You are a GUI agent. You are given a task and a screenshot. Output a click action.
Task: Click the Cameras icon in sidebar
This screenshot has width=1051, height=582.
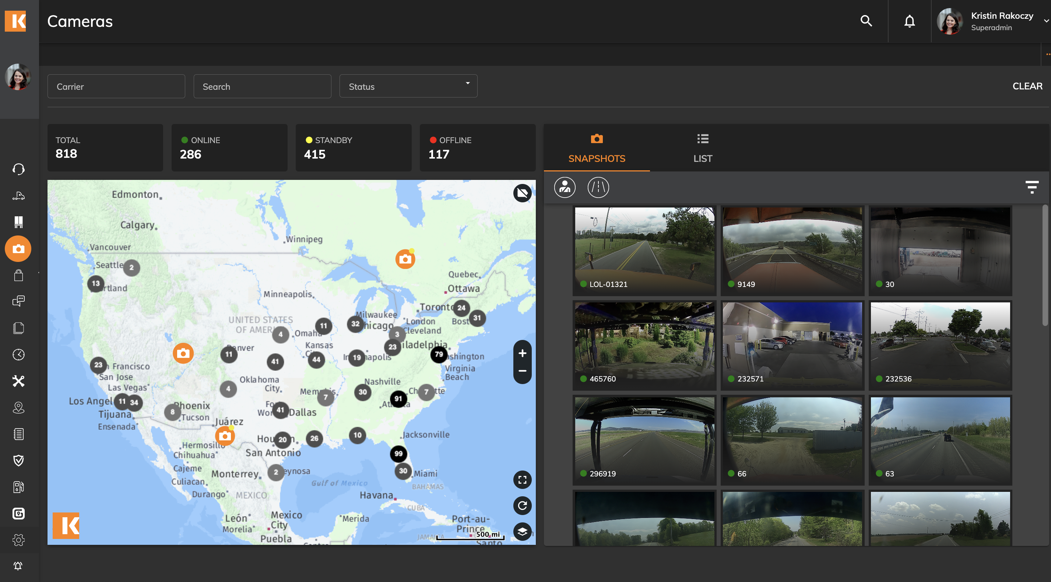pyautogui.click(x=19, y=248)
